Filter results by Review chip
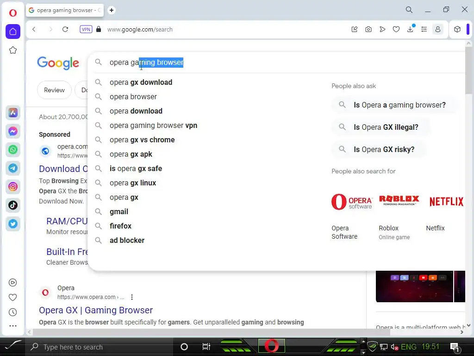 tap(54, 90)
